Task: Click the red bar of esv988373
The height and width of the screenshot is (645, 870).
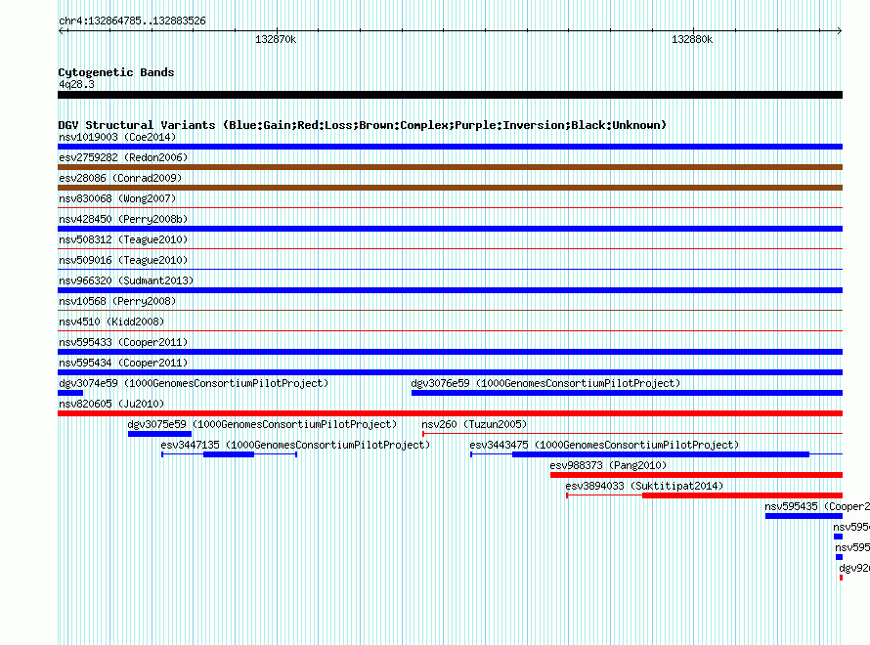Action: click(x=696, y=475)
